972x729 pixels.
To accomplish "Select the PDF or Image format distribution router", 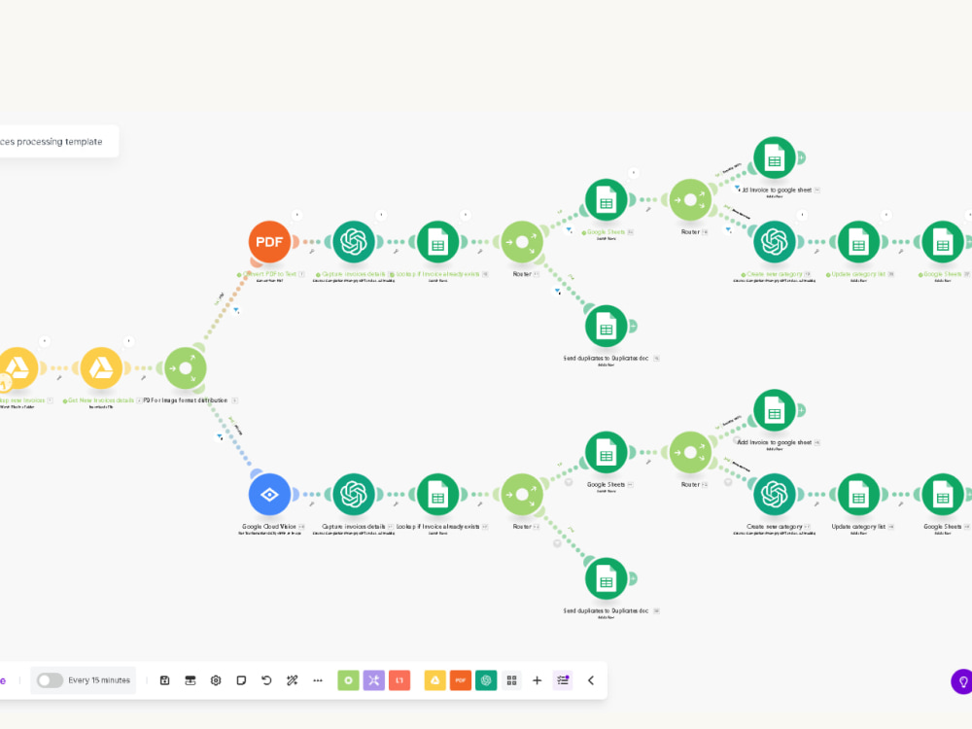I will pos(185,367).
